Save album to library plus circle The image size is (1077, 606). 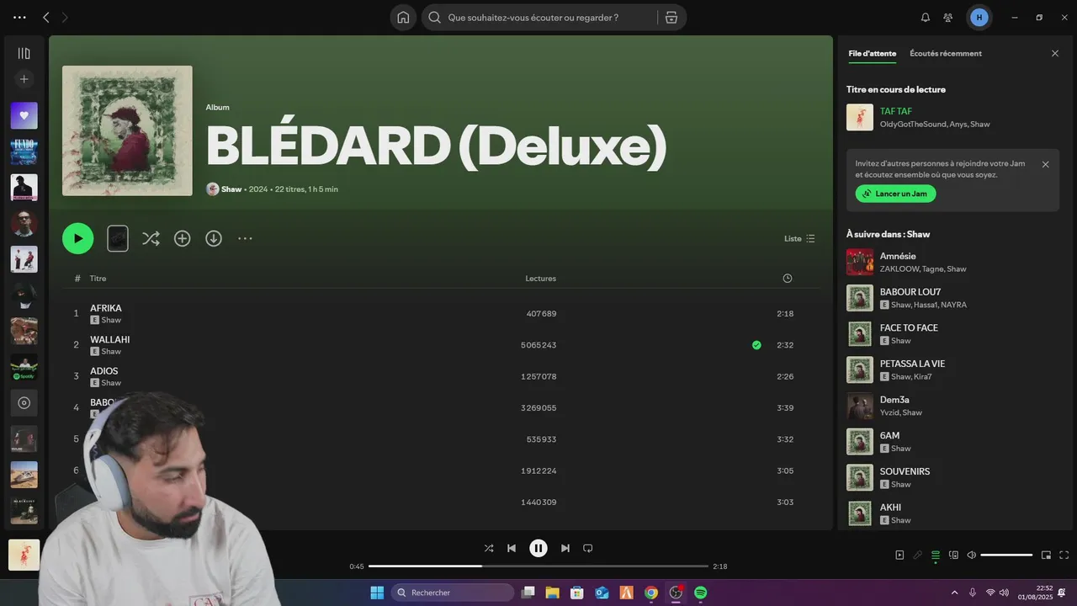pyautogui.click(x=182, y=238)
